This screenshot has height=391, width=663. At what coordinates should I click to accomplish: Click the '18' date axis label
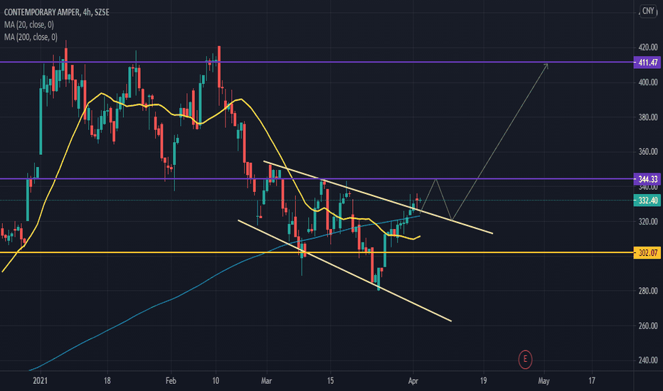coord(107,381)
